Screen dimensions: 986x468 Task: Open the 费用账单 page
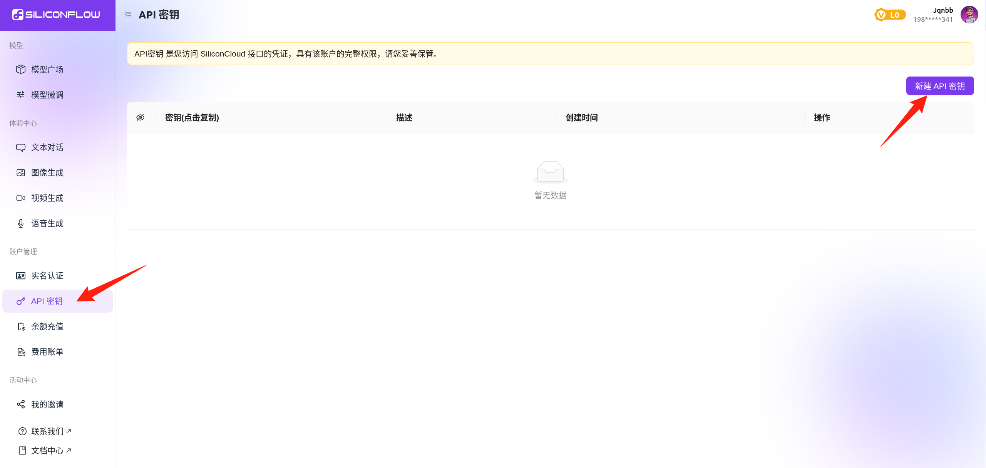(x=47, y=352)
